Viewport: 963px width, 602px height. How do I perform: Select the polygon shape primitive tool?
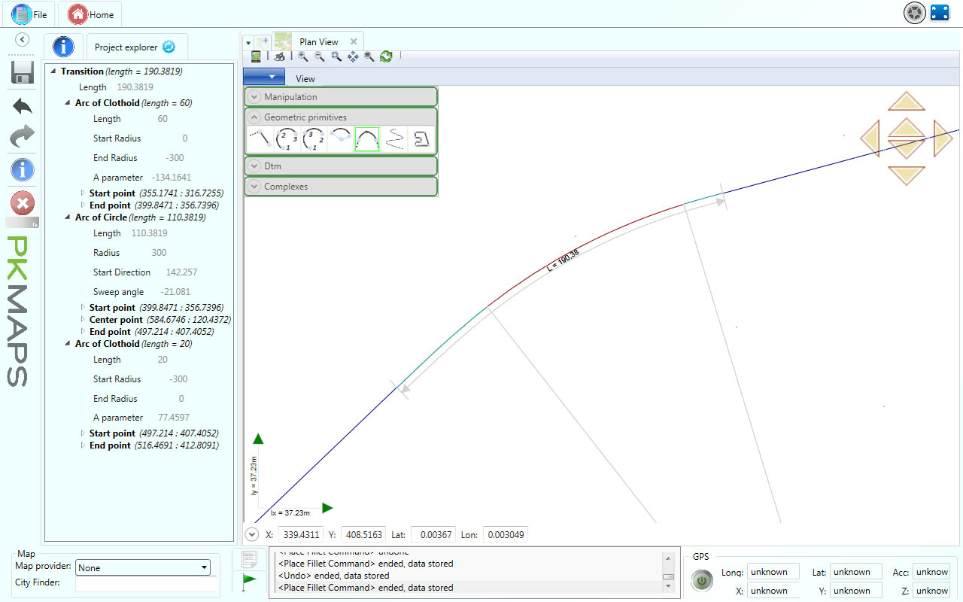[x=421, y=139]
